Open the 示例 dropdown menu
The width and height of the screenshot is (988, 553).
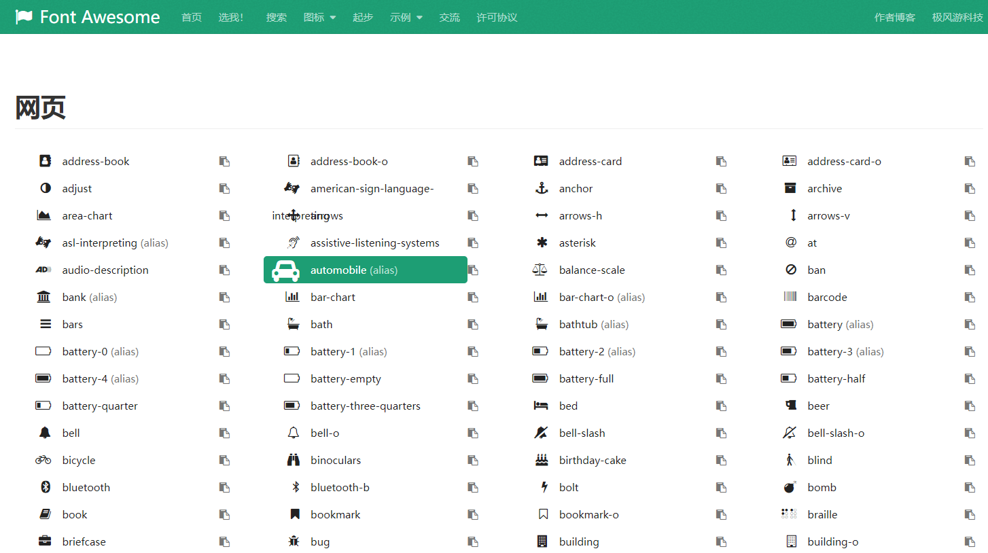(406, 17)
